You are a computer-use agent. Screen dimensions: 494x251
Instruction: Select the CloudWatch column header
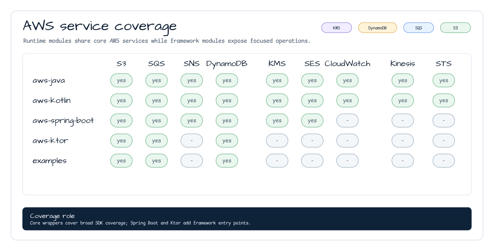click(x=347, y=64)
